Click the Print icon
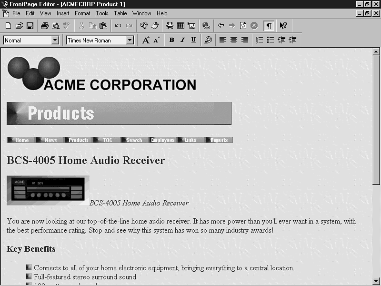The width and height of the screenshot is (381, 286). (45, 26)
